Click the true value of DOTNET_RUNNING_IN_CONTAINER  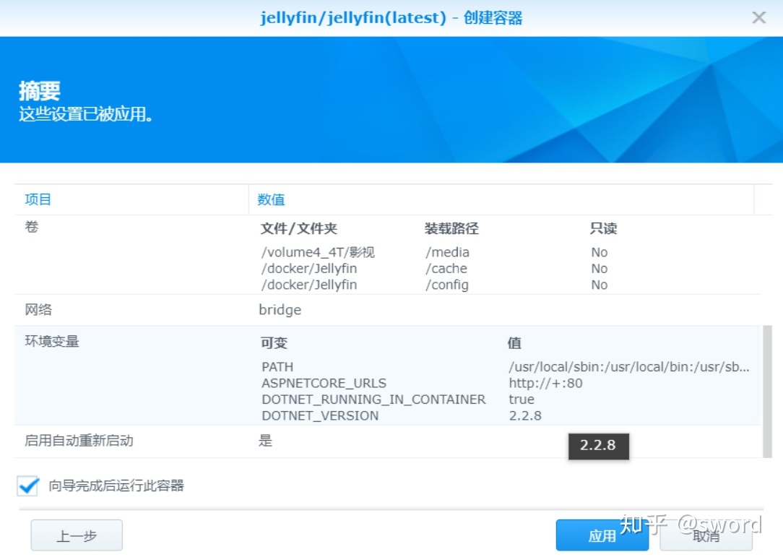tap(522, 399)
